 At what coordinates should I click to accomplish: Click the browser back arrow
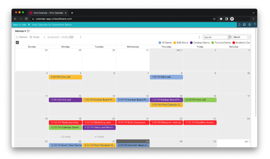[15, 19]
